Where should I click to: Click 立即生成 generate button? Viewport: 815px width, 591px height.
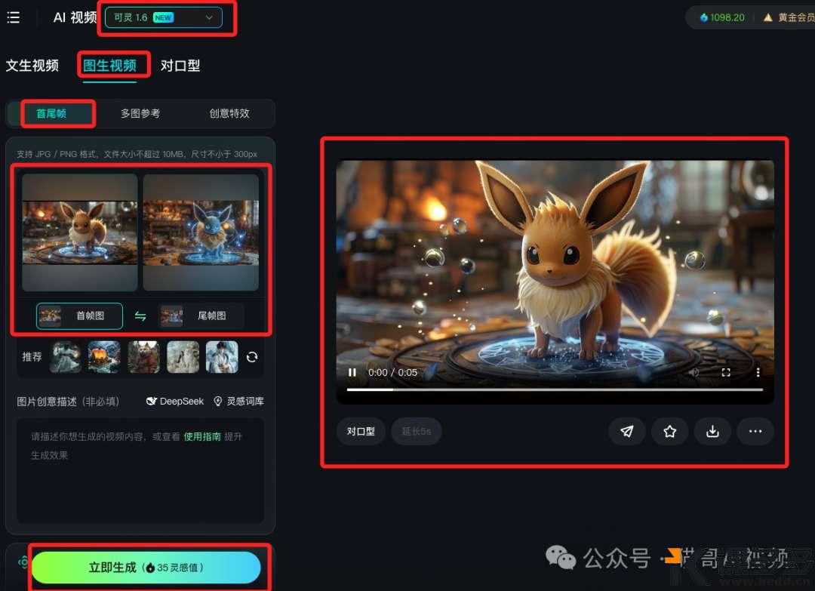point(146,568)
